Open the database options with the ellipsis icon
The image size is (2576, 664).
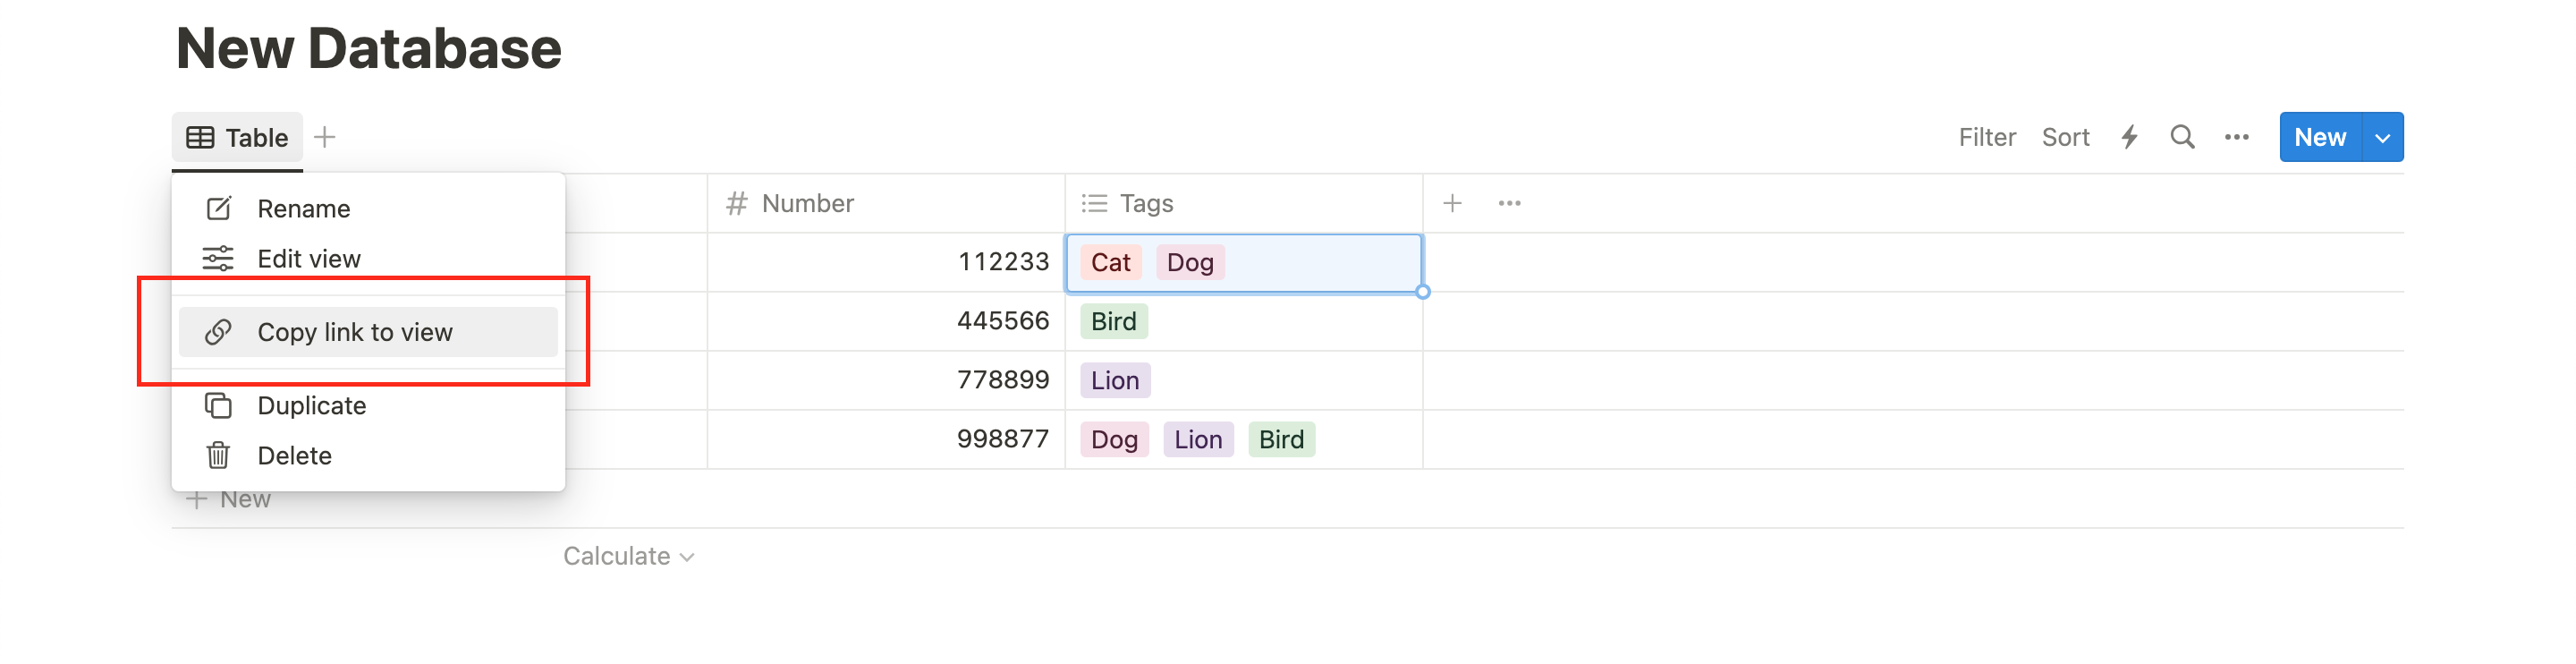[x=2237, y=137]
